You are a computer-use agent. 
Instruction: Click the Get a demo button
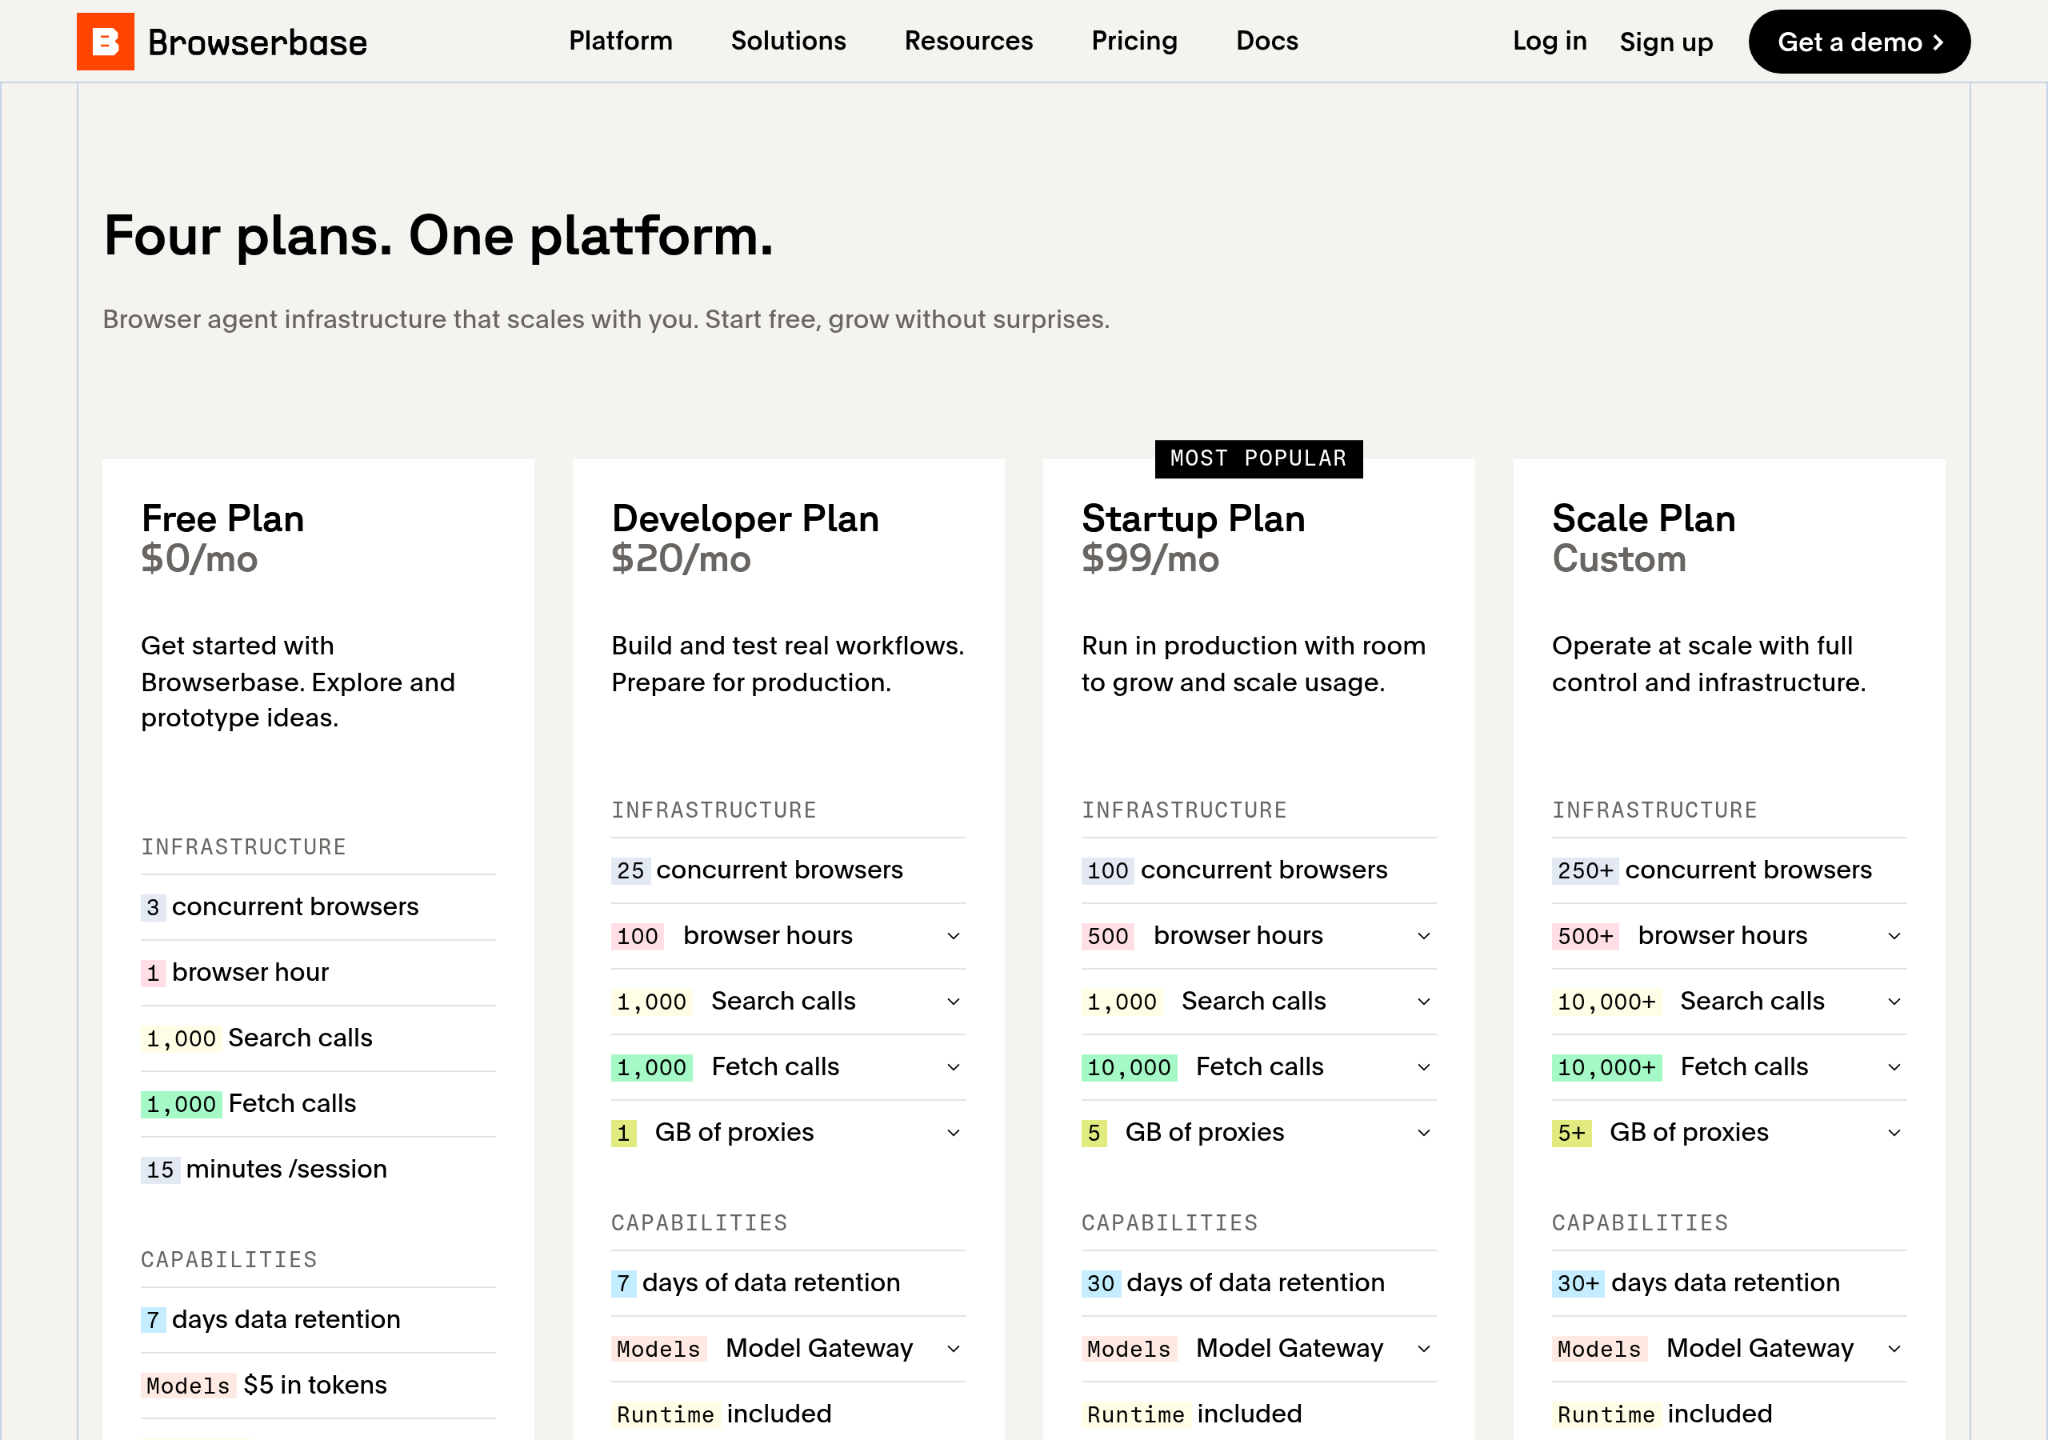coord(1859,42)
